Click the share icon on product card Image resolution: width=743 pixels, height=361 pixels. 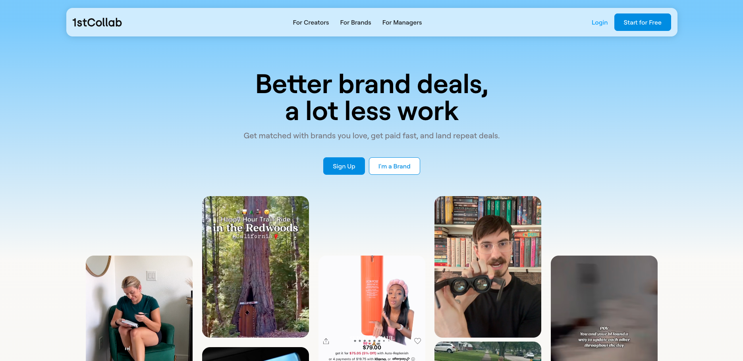(326, 341)
